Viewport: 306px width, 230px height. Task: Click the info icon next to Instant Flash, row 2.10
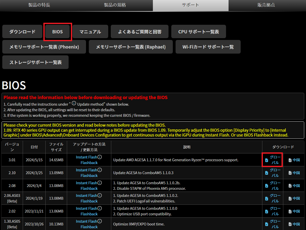(x=100, y=170)
